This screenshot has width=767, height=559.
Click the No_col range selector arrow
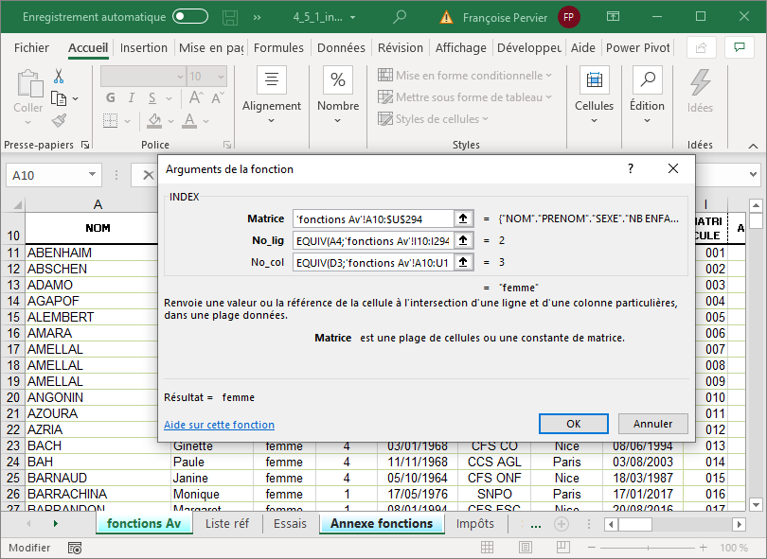tap(463, 262)
